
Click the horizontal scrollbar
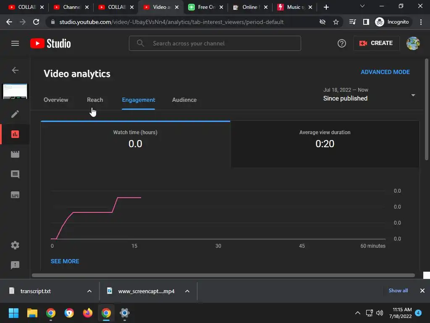[223, 275]
